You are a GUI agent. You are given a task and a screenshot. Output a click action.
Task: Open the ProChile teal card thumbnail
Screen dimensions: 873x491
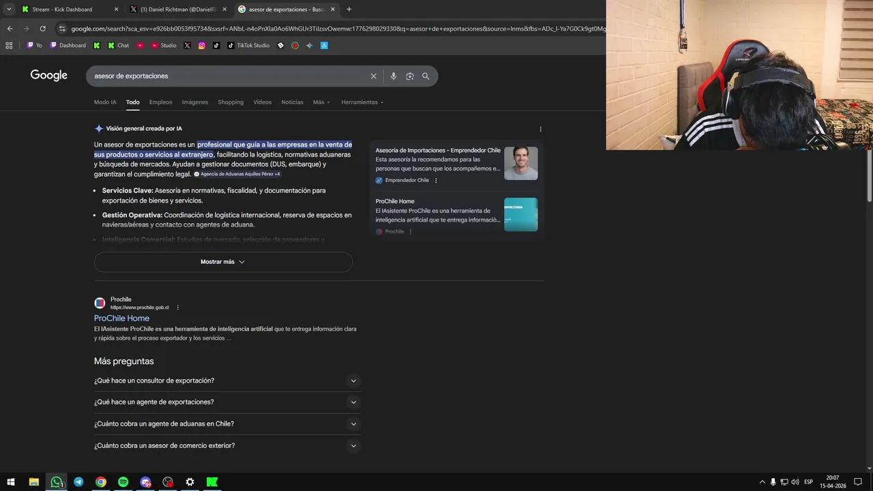tap(521, 214)
